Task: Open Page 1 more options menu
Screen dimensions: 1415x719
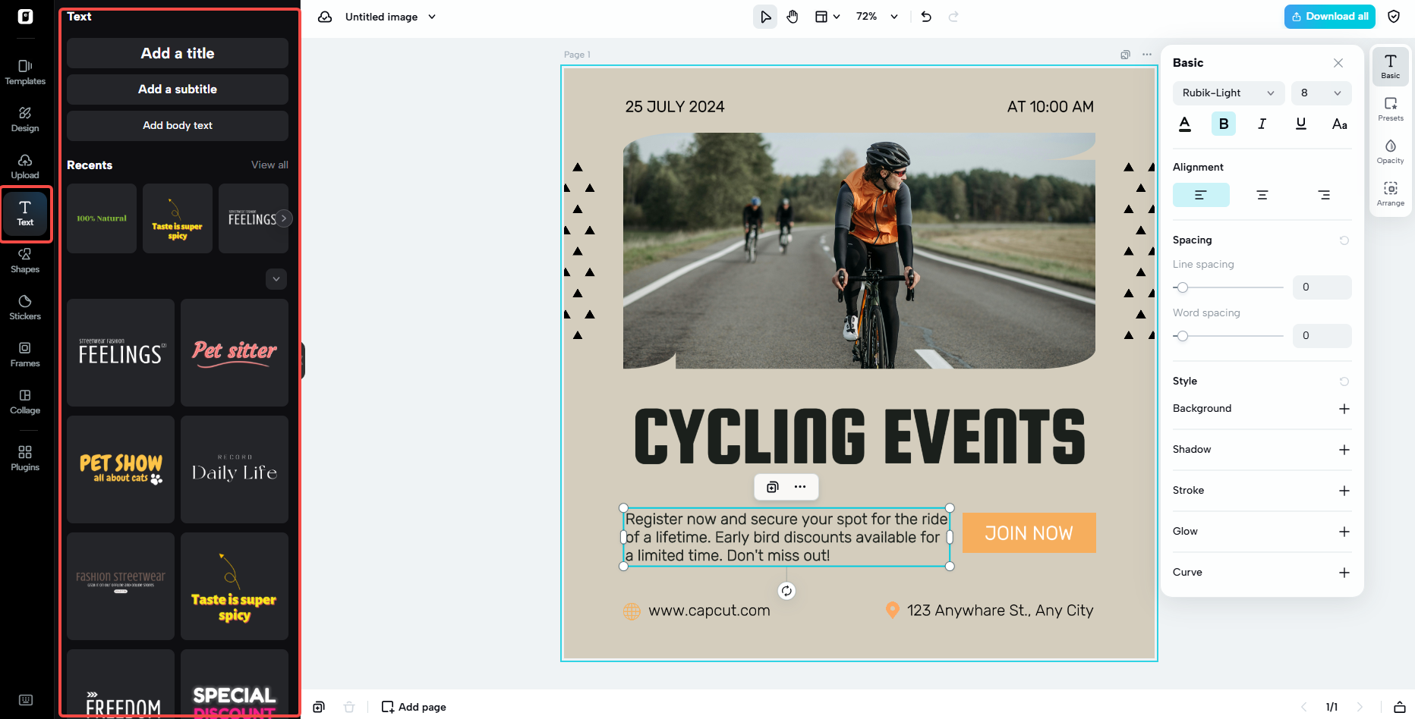Action: [1147, 55]
